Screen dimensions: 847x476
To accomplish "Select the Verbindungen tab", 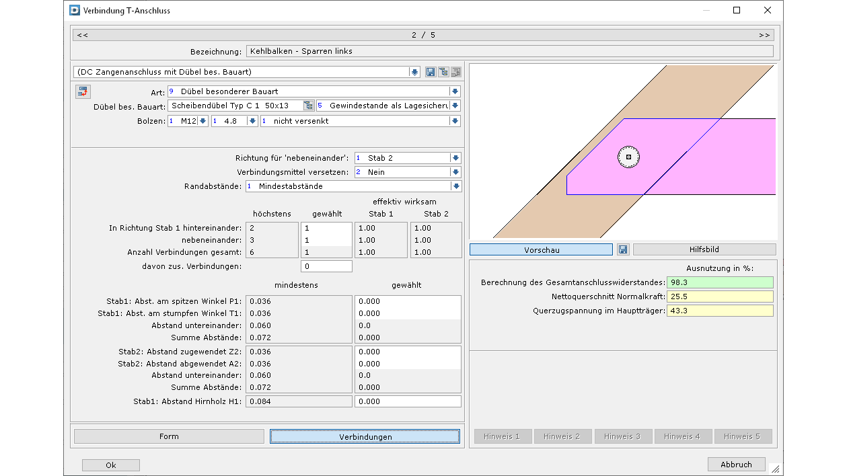I will (x=365, y=436).
